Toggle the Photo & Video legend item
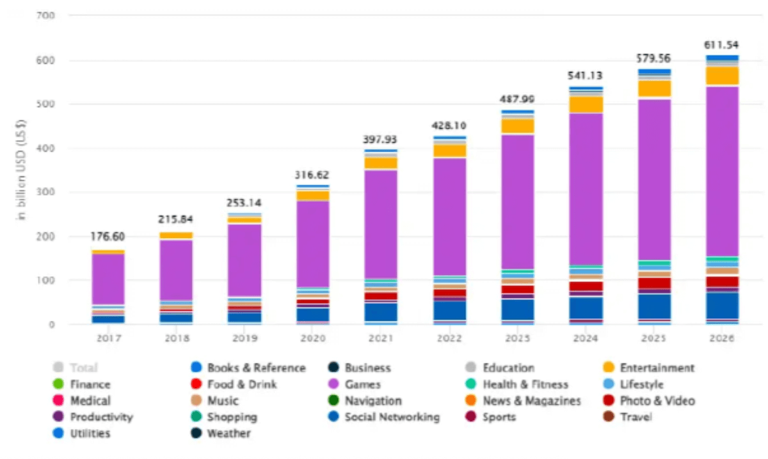Viewport: 768px width, 459px height. (657, 401)
